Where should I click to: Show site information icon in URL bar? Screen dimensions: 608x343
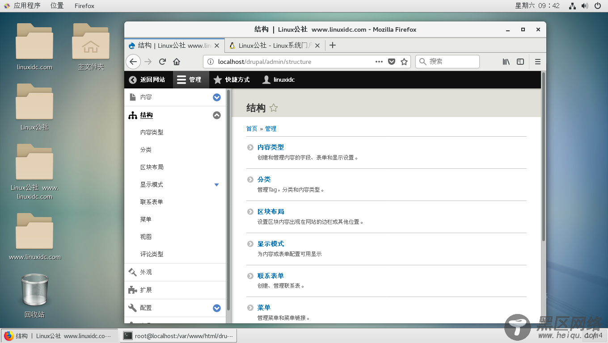click(x=211, y=62)
